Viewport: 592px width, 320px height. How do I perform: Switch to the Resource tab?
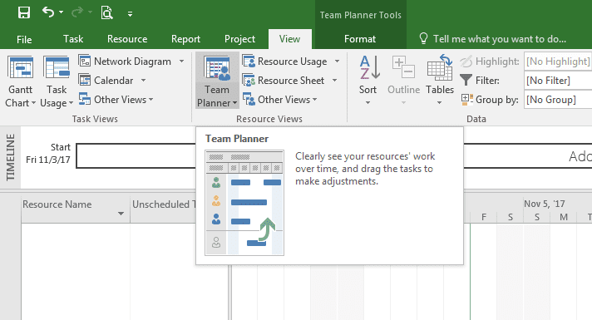127,39
